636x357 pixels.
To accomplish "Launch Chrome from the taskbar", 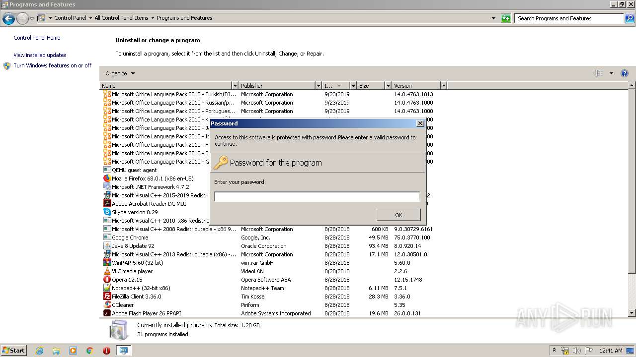I will point(90,351).
